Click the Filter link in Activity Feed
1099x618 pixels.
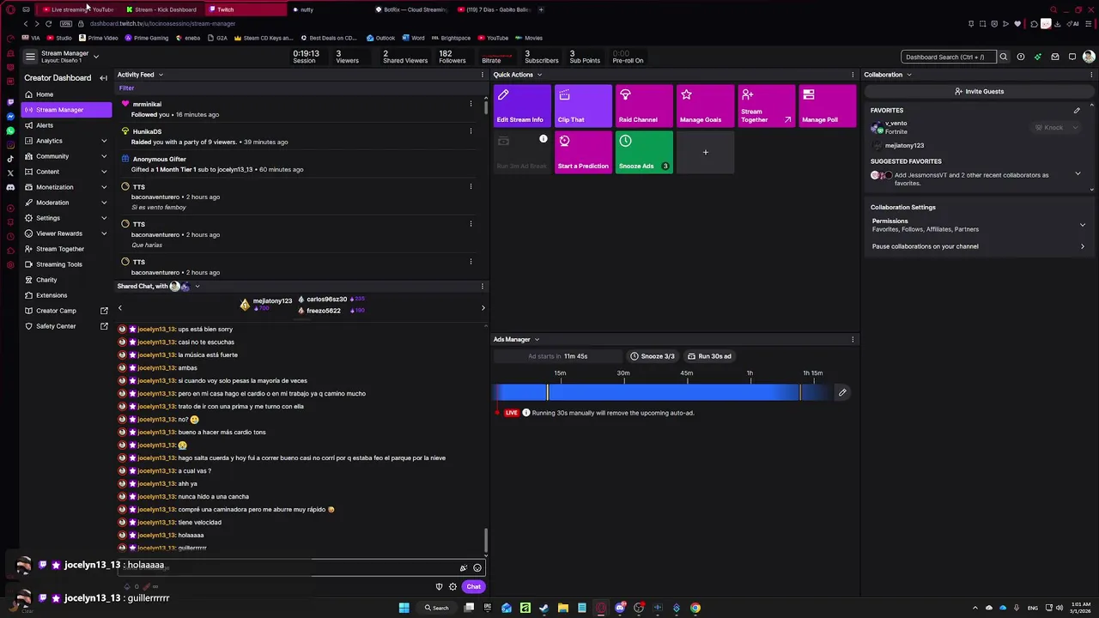(126, 88)
